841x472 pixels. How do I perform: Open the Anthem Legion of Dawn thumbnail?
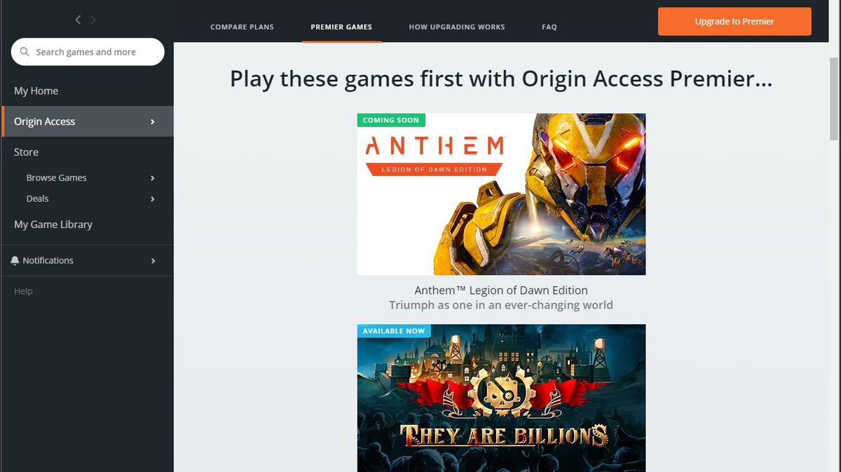[501, 194]
